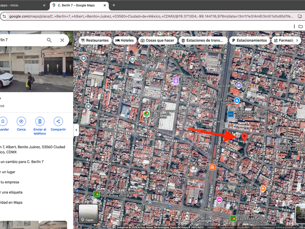Open a new browser tab

point(114,5)
